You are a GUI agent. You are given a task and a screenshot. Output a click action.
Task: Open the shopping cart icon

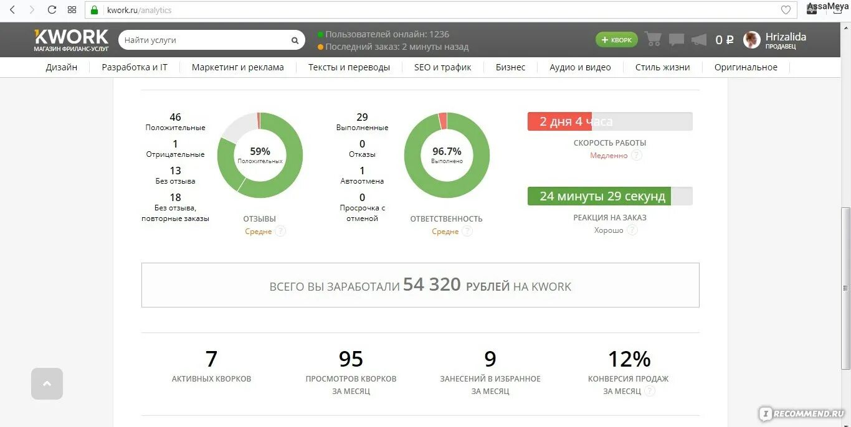653,39
